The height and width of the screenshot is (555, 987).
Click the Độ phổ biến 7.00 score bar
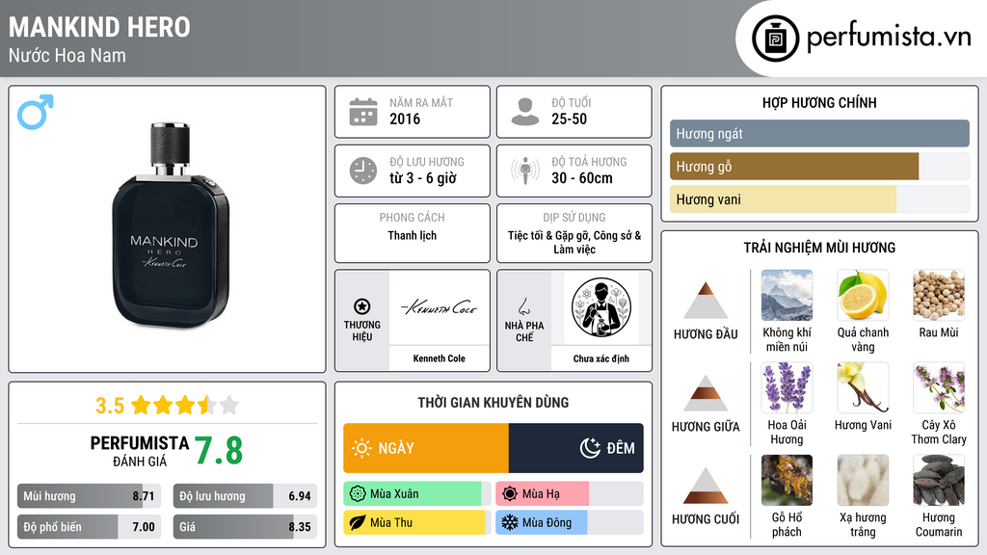click(90, 527)
